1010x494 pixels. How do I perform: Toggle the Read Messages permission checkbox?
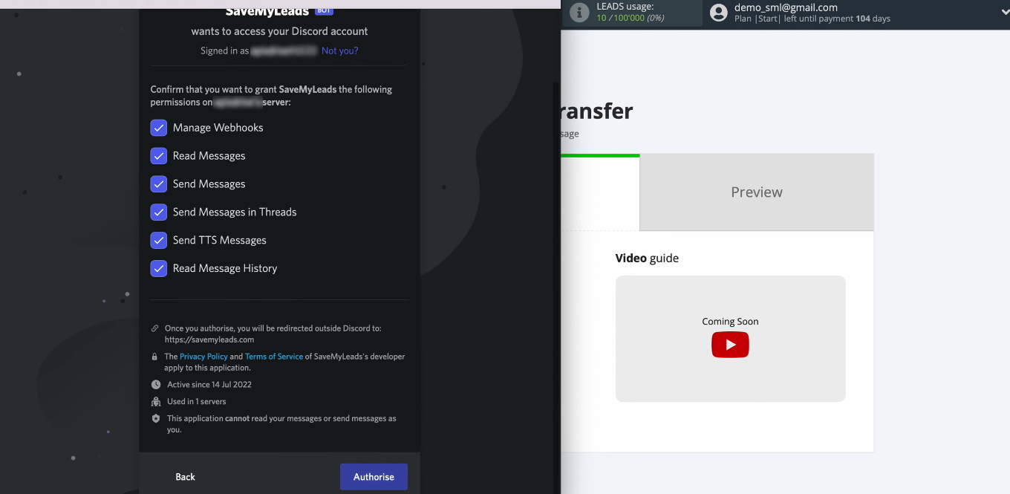[159, 156]
